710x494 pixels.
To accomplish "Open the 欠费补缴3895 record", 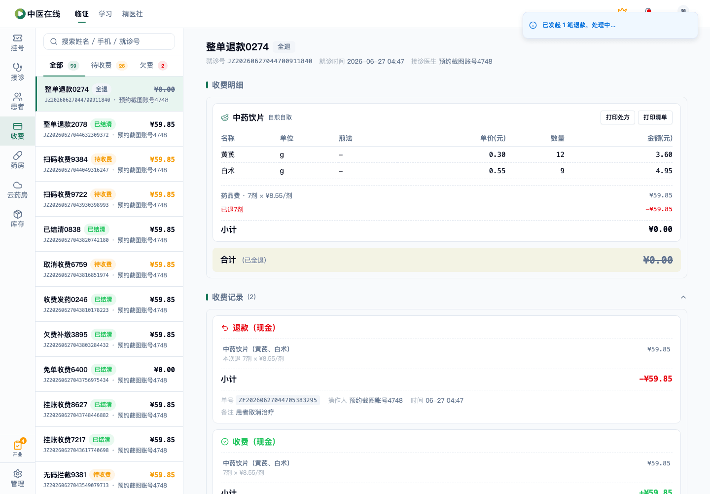I will click(x=109, y=339).
